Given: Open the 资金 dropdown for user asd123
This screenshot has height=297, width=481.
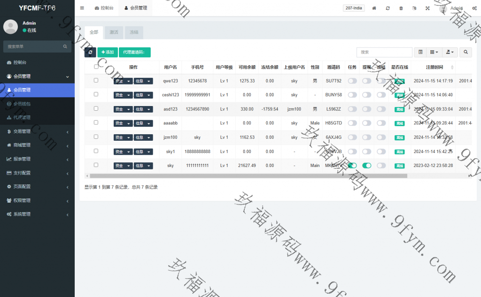Looking at the screenshot, I should pos(123,109).
